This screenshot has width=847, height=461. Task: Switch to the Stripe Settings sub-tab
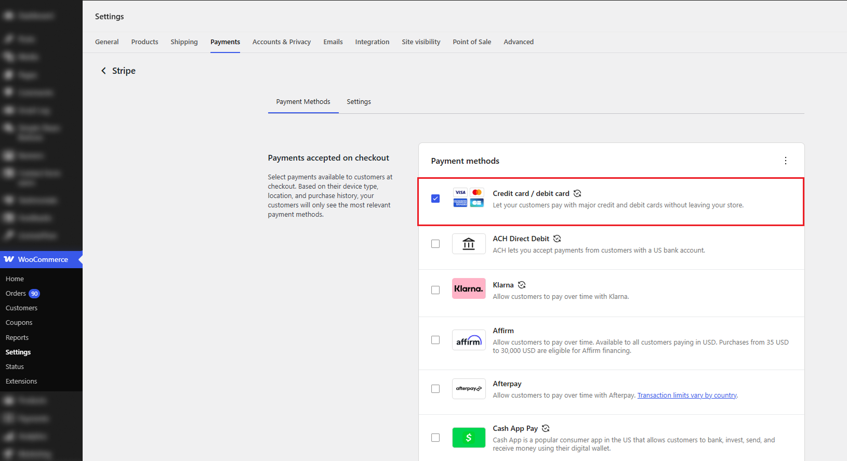[359, 102]
